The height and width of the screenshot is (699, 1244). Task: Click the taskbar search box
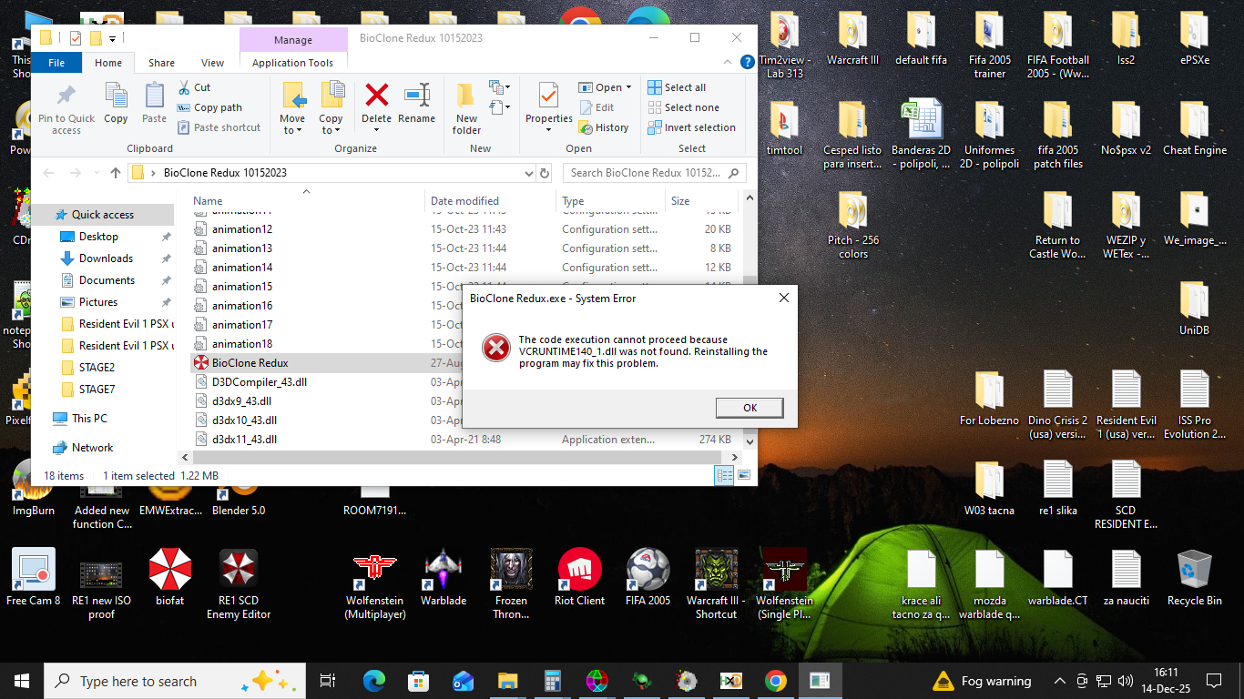click(x=173, y=681)
